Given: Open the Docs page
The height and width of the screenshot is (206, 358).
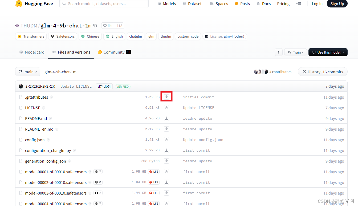Looking at the screenshot, I should (x=264, y=4).
